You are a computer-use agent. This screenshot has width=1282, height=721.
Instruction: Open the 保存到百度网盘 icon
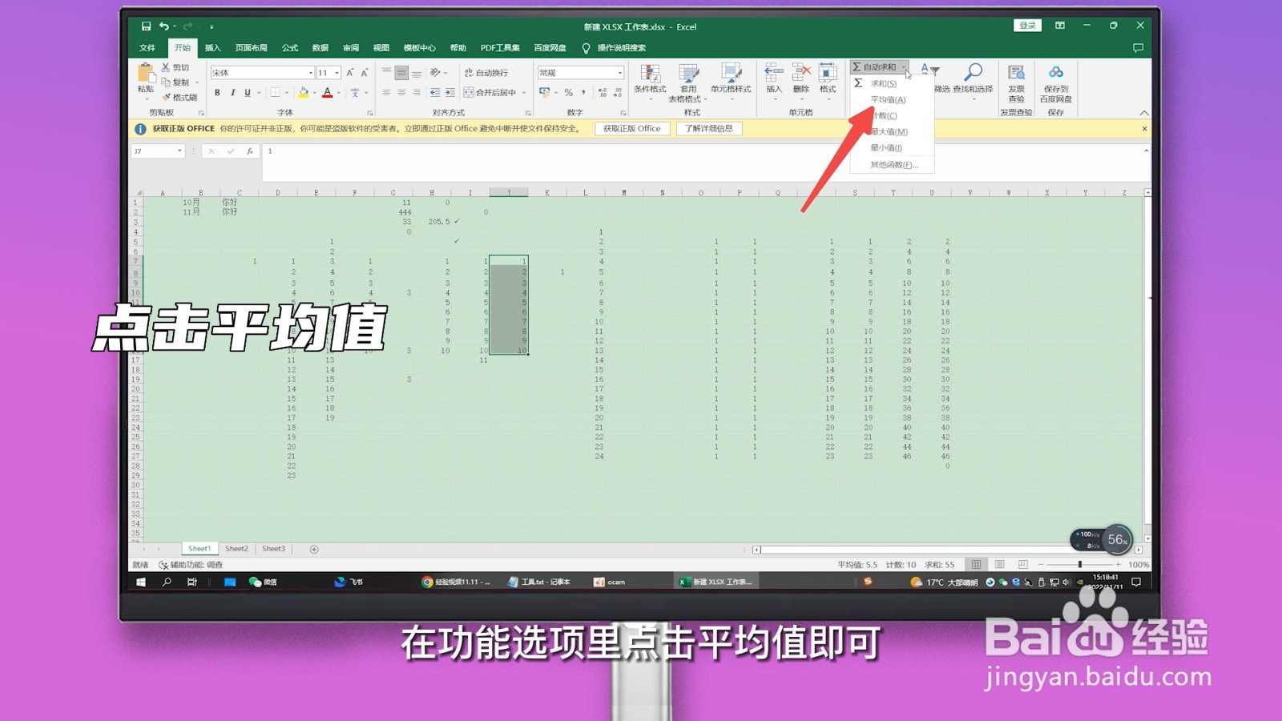[1057, 72]
